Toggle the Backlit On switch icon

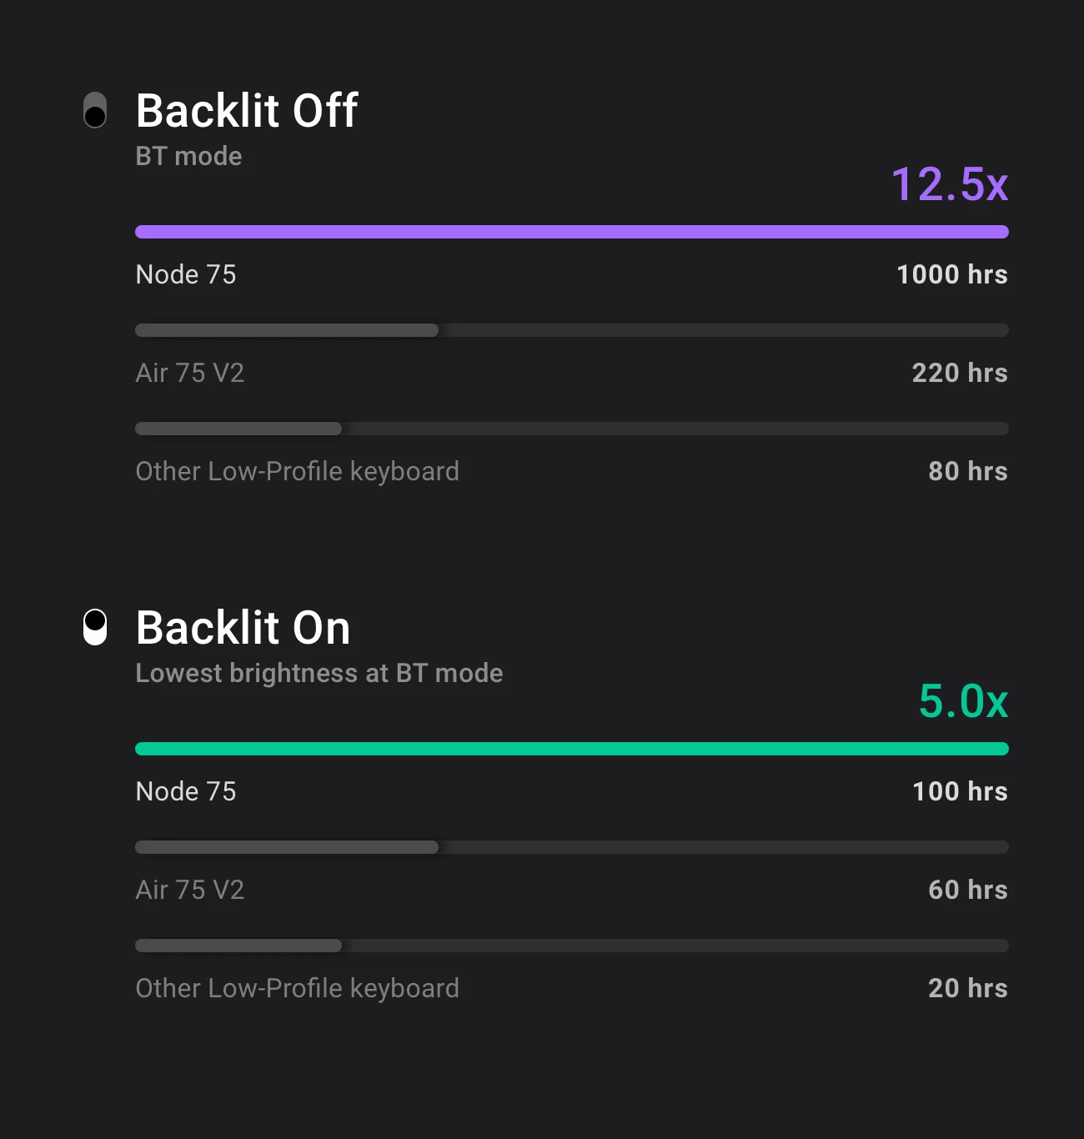[x=95, y=627]
